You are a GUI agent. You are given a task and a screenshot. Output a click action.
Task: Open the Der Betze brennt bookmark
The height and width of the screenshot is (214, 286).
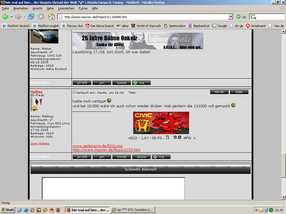100,26
